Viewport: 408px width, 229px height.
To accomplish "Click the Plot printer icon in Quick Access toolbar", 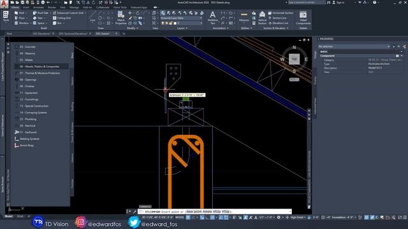I will point(43,3).
